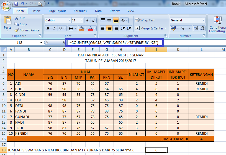Viewport: 226px width, 155px height.
Task: Decrease decimal places
Action: (x=202, y=28)
